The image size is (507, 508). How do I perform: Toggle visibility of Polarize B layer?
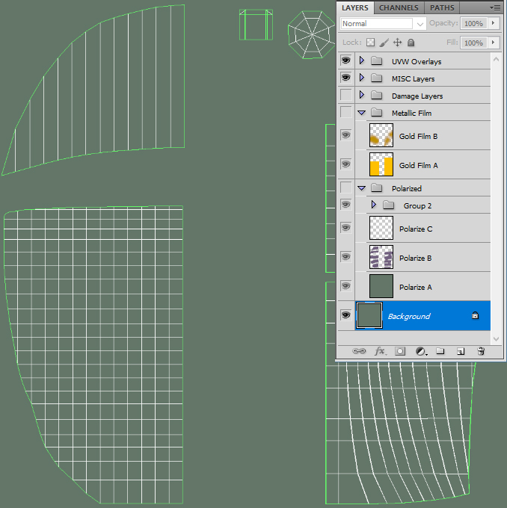346,257
